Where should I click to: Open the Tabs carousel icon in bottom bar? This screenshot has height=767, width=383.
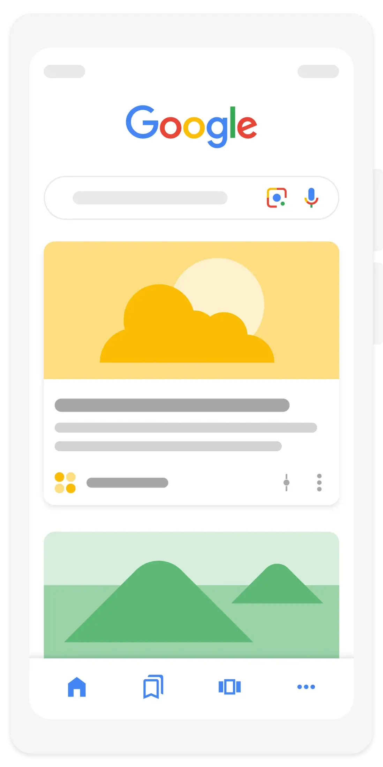point(230,687)
